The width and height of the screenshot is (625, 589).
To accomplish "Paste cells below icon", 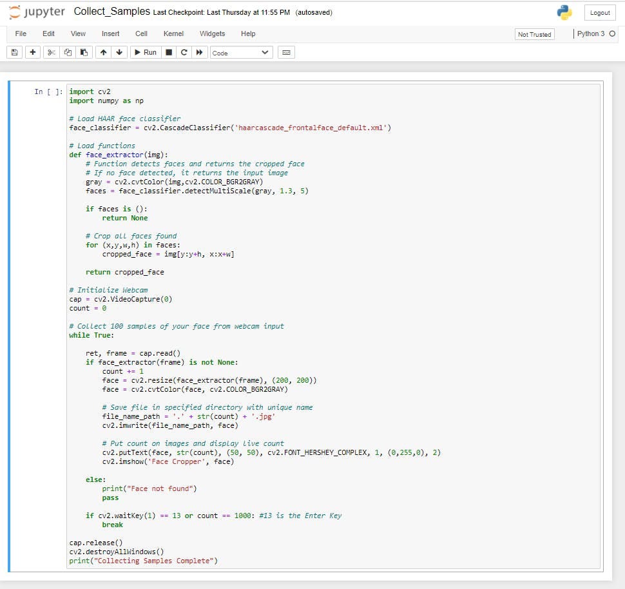I will click(84, 52).
